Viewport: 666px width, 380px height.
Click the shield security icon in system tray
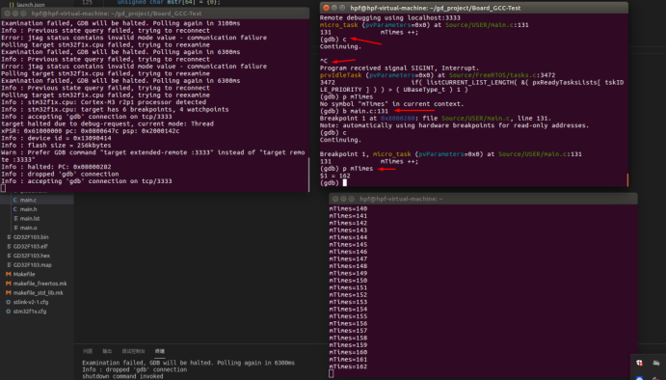point(639,363)
